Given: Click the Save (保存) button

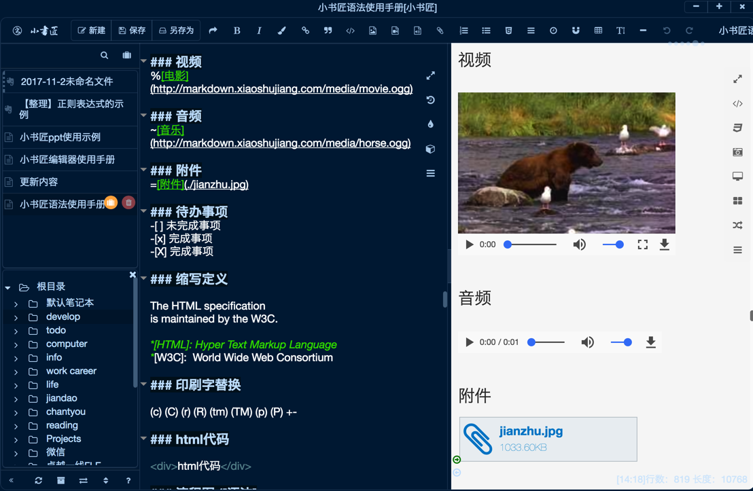Looking at the screenshot, I should tap(132, 31).
